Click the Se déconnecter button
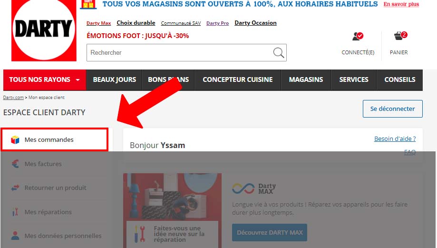This screenshot has height=248, width=437. tap(392, 109)
